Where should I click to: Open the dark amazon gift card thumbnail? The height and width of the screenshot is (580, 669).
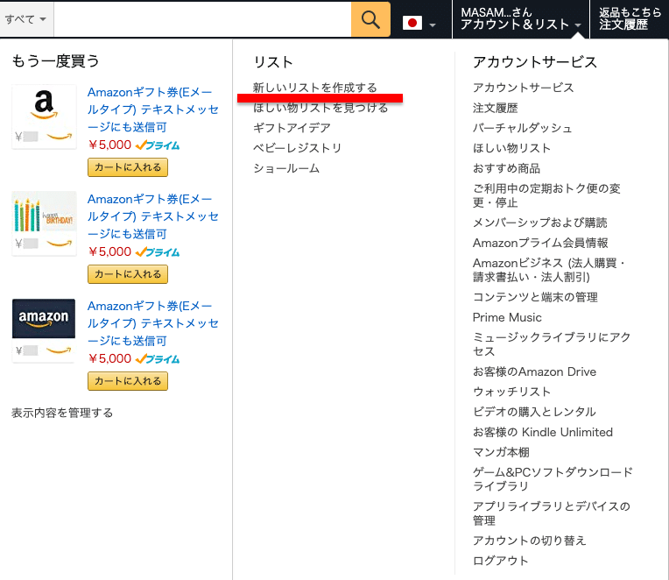click(44, 330)
